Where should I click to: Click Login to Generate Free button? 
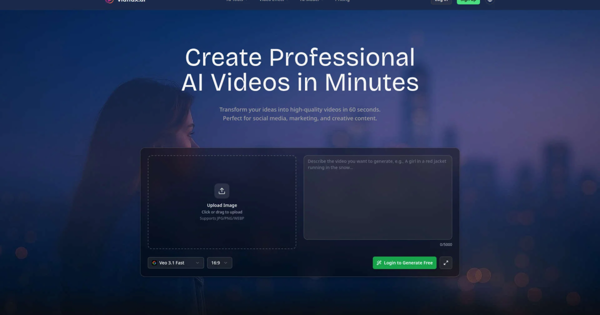coord(404,262)
